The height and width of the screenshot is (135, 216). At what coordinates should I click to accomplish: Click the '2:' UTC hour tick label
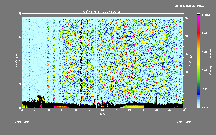pyautogui.click(x=35, y=110)
